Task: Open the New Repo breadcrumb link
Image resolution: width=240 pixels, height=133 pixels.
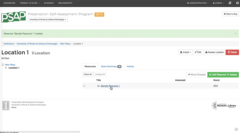Action: [65, 44]
